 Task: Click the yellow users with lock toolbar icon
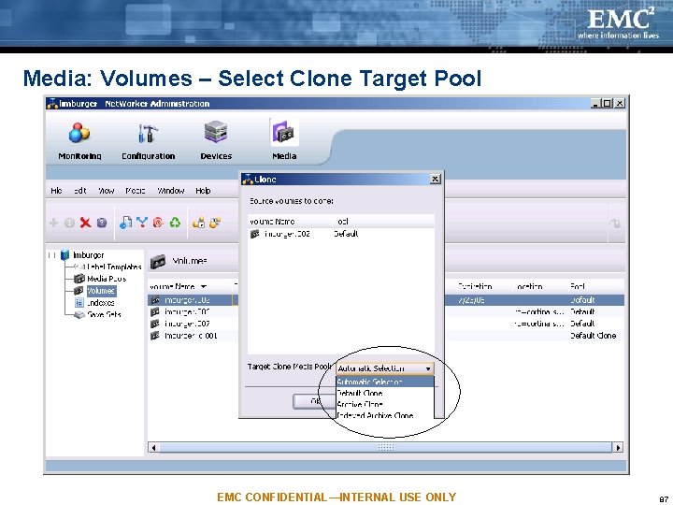199,223
